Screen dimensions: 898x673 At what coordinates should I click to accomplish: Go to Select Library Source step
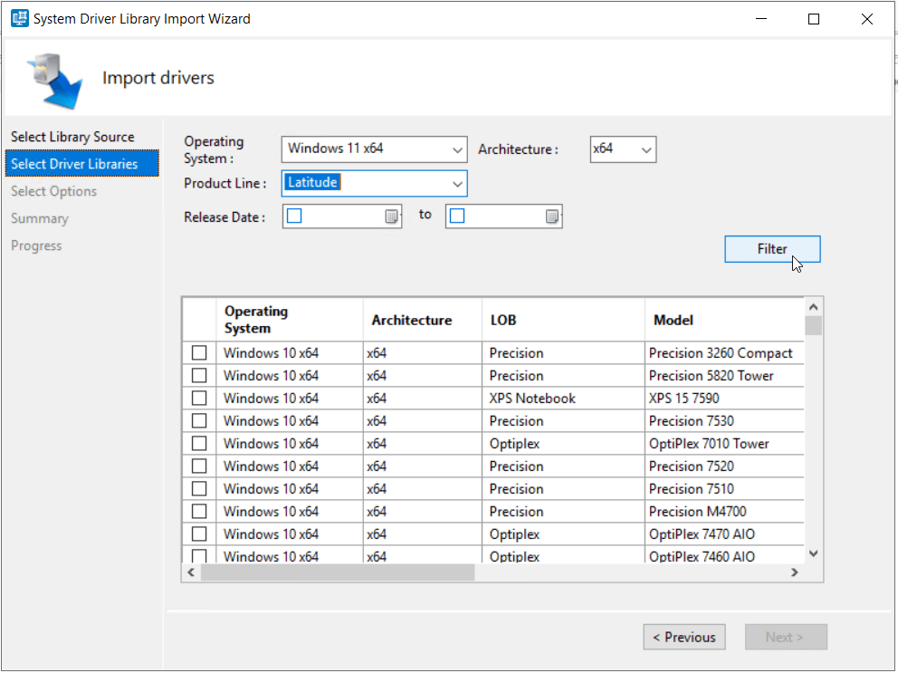tap(72, 137)
